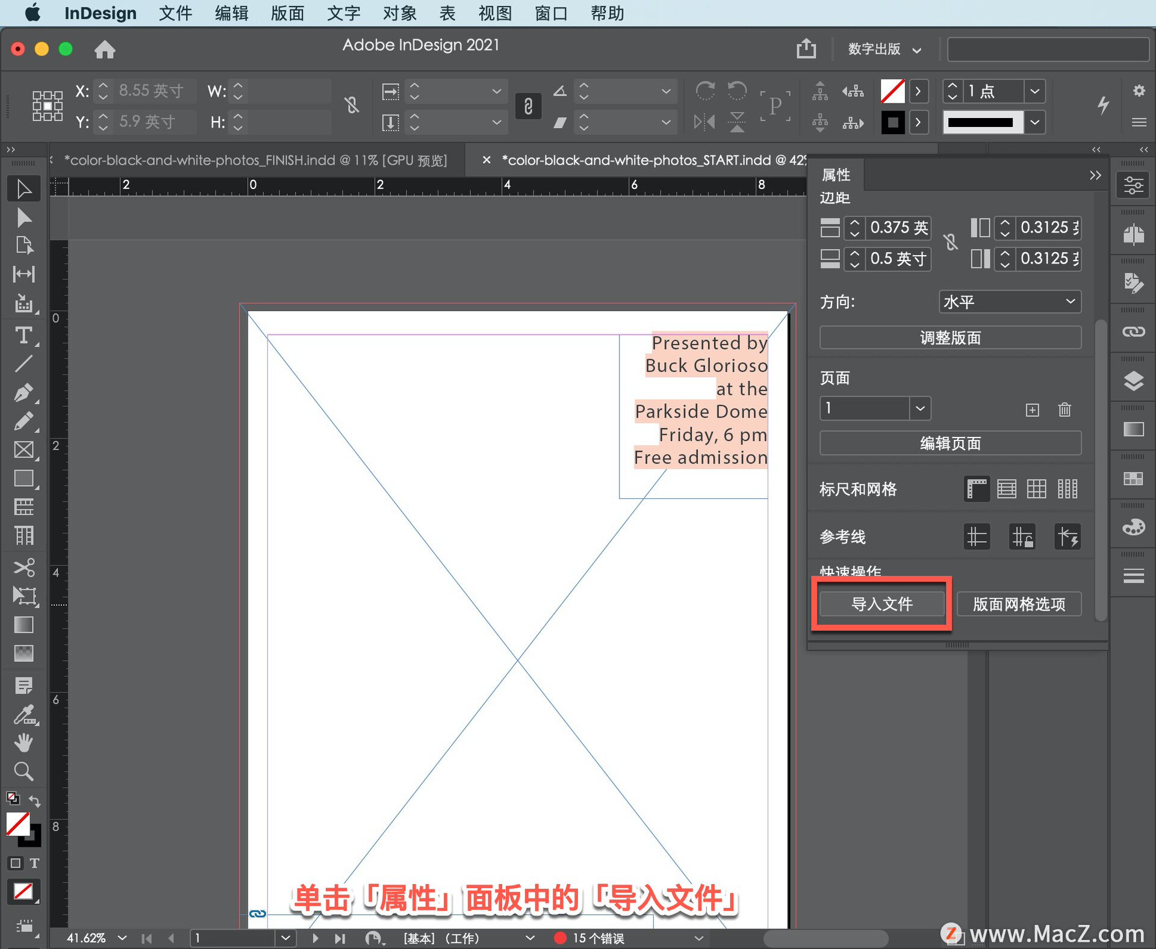Click the flip horizontal icon

pyautogui.click(x=704, y=122)
